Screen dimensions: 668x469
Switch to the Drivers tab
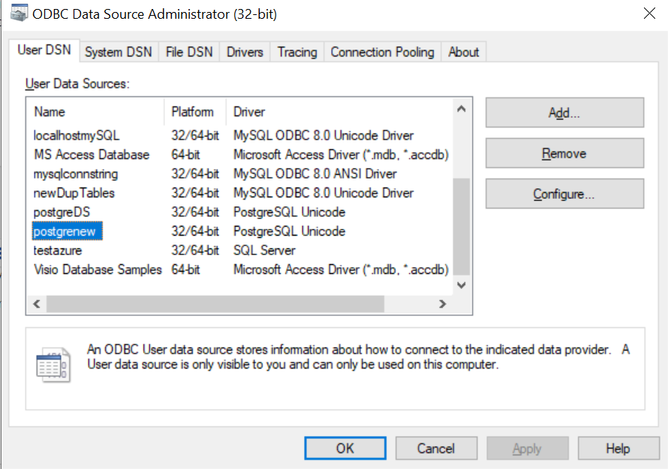pyautogui.click(x=245, y=52)
